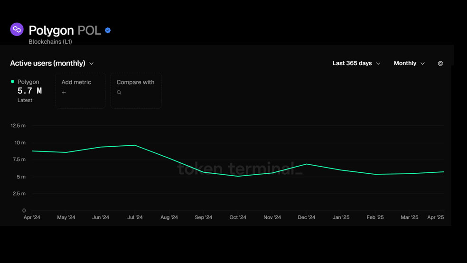Click the Mar '25 x-axis label

[410, 217]
